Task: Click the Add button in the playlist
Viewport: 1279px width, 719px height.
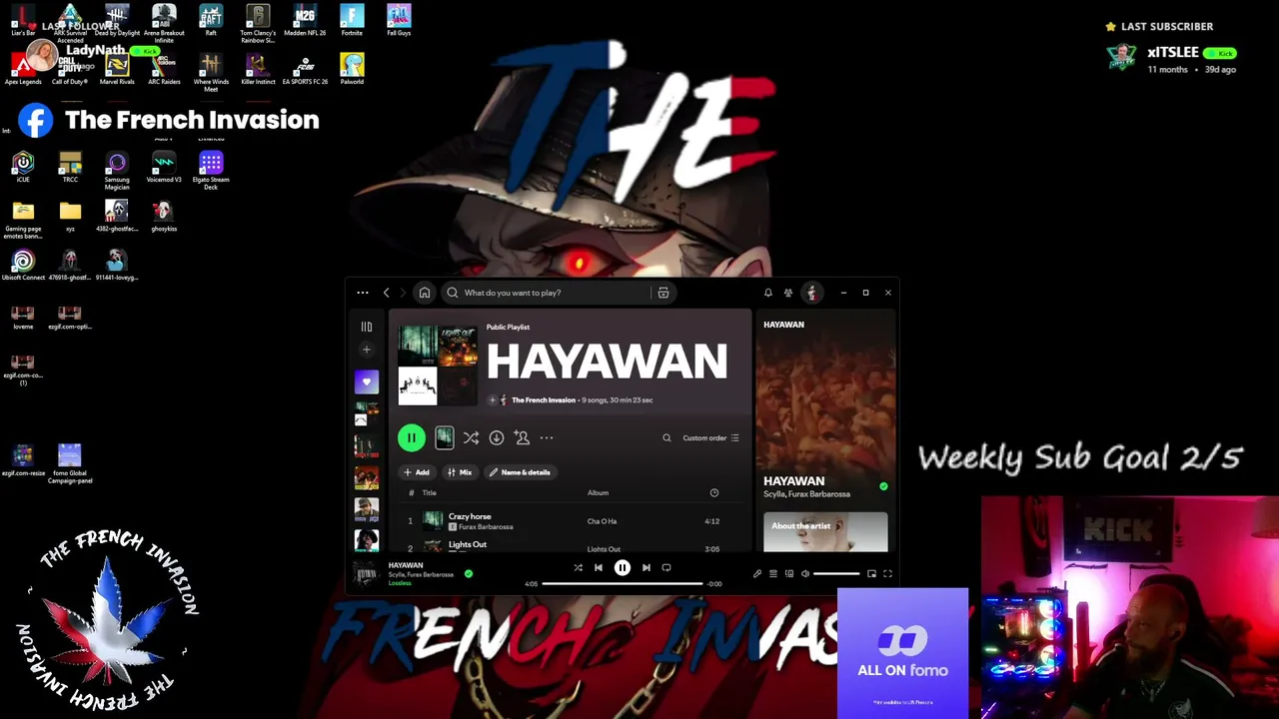Action: (x=417, y=472)
